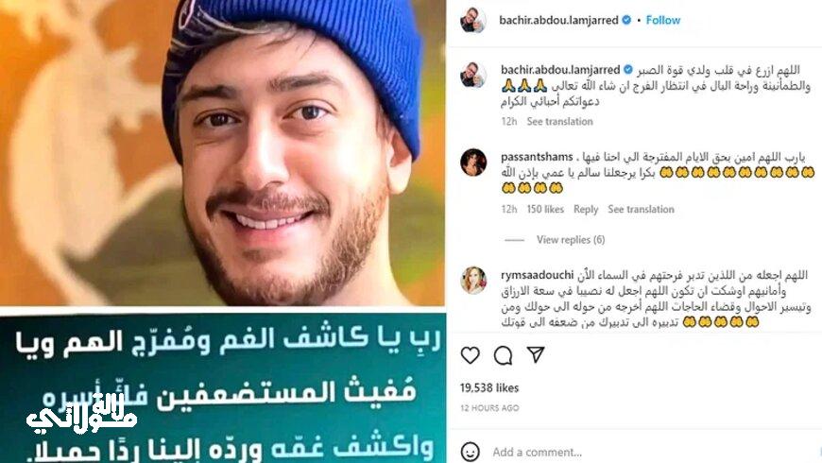Open the posted photo of man in blue beanie
The height and width of the screenshot is (463, 822).
pyautogui.click(x=223, y=153)
